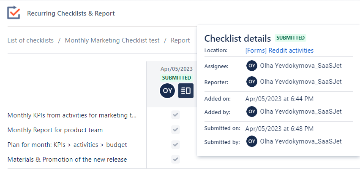Click the Recurring Checklists app logo icon
The image size is (360, 181).
click(14, 13)
